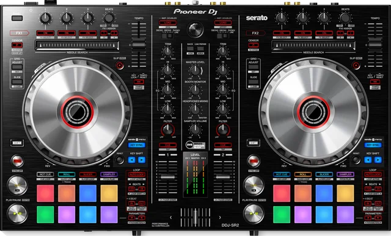Turn on FX1 effect 3 ON button
Screen dimensions: 391x236
coord(88,33)
